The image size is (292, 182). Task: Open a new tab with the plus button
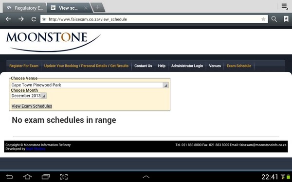[x=98, y=7]
